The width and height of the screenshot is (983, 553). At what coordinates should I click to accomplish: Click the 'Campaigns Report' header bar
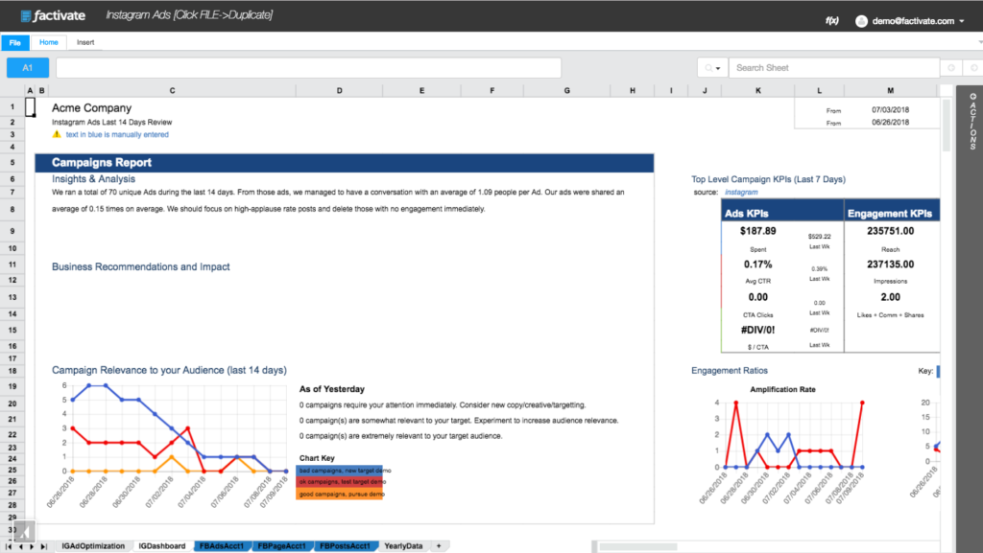coord(345,163)
